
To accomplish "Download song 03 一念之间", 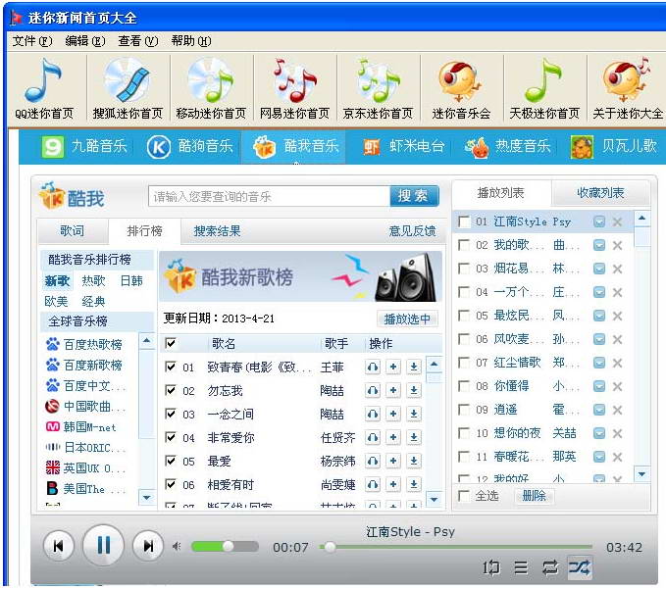I will pyautogui.click(x=414, y=415).
